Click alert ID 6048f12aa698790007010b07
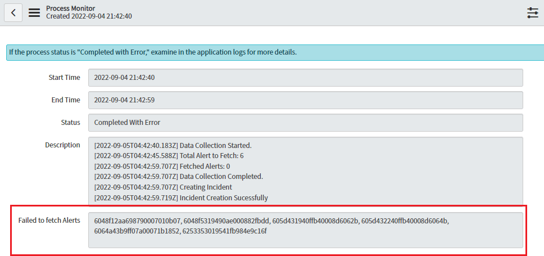Viewport: 544px width, 256px height. 138,221
